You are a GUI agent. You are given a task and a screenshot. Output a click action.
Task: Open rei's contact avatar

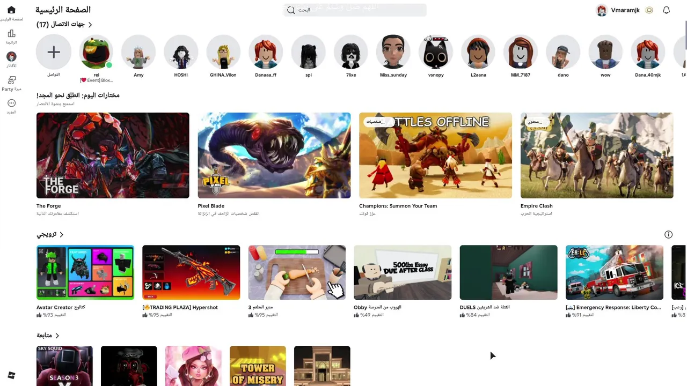click(x=96, y=52)
